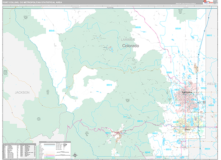Select the LARIMER county label
221x160 pixels.
[128, 39]
